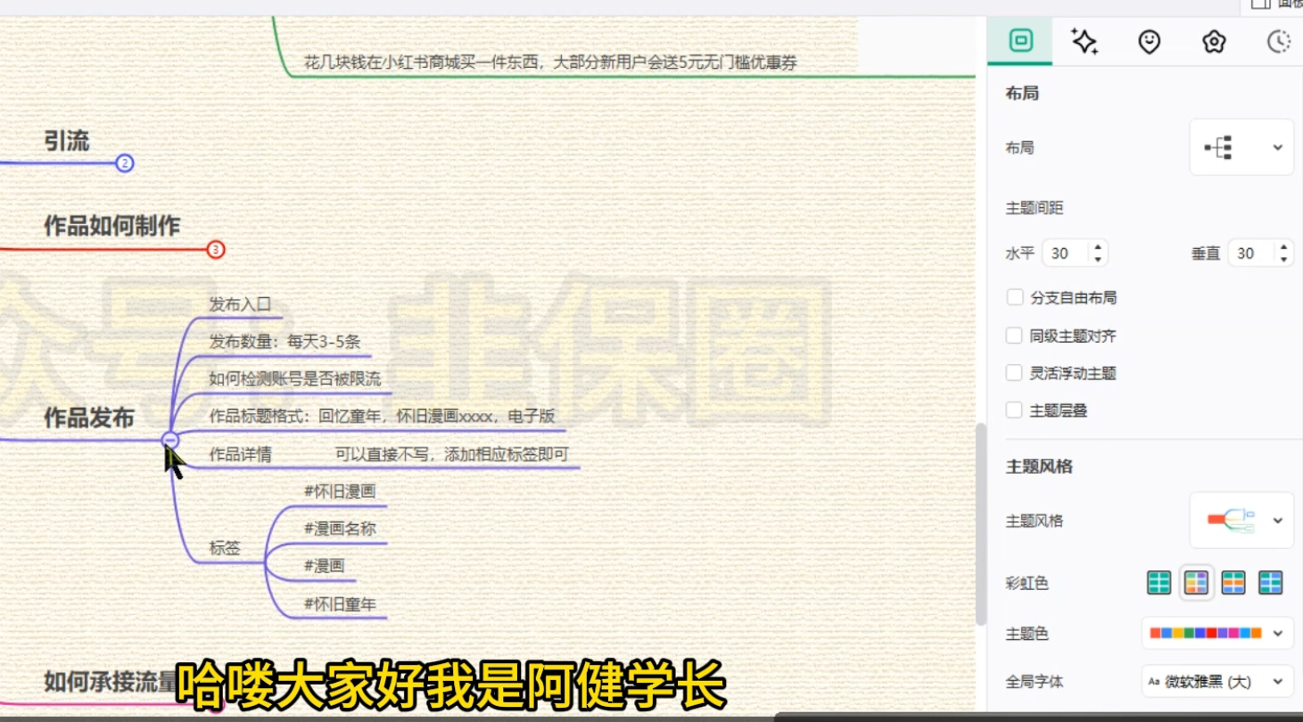This screenshot has height=722, width=1303.
Task: Expand the 作品如何制作 branch marked 3
Action: pos(215,250)
